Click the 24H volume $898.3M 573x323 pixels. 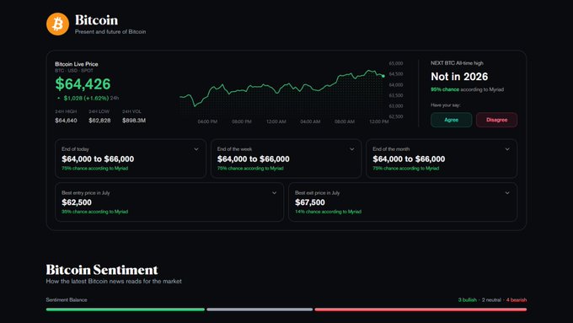click(x=134, y=121)
